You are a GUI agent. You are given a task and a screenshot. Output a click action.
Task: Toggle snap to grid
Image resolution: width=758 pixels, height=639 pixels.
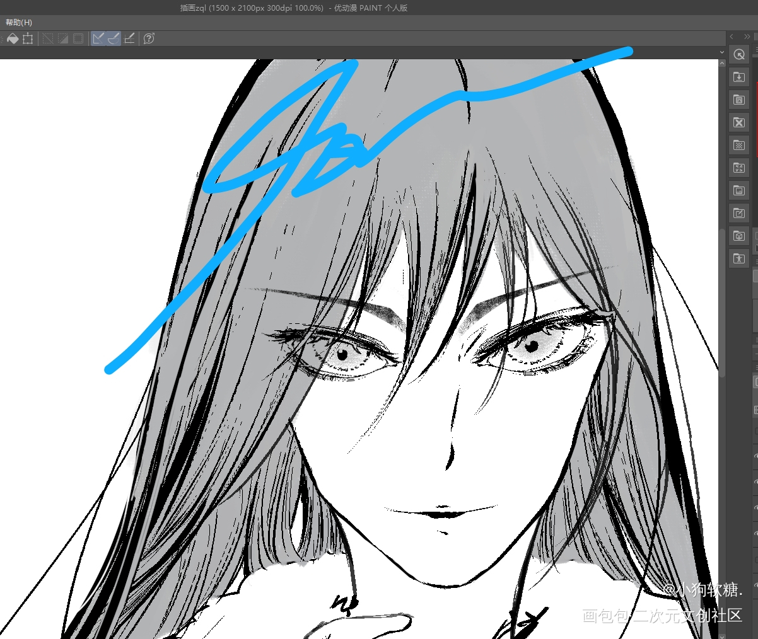[129, 38]
